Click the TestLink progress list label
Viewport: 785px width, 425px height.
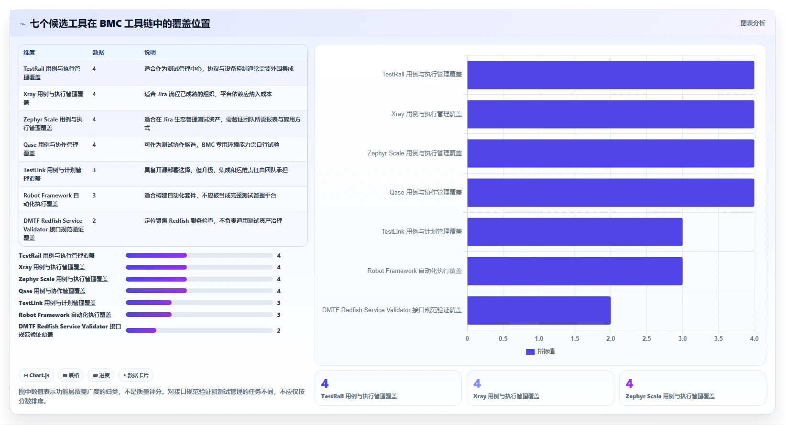pyautogui.click(x=57, y=303)
